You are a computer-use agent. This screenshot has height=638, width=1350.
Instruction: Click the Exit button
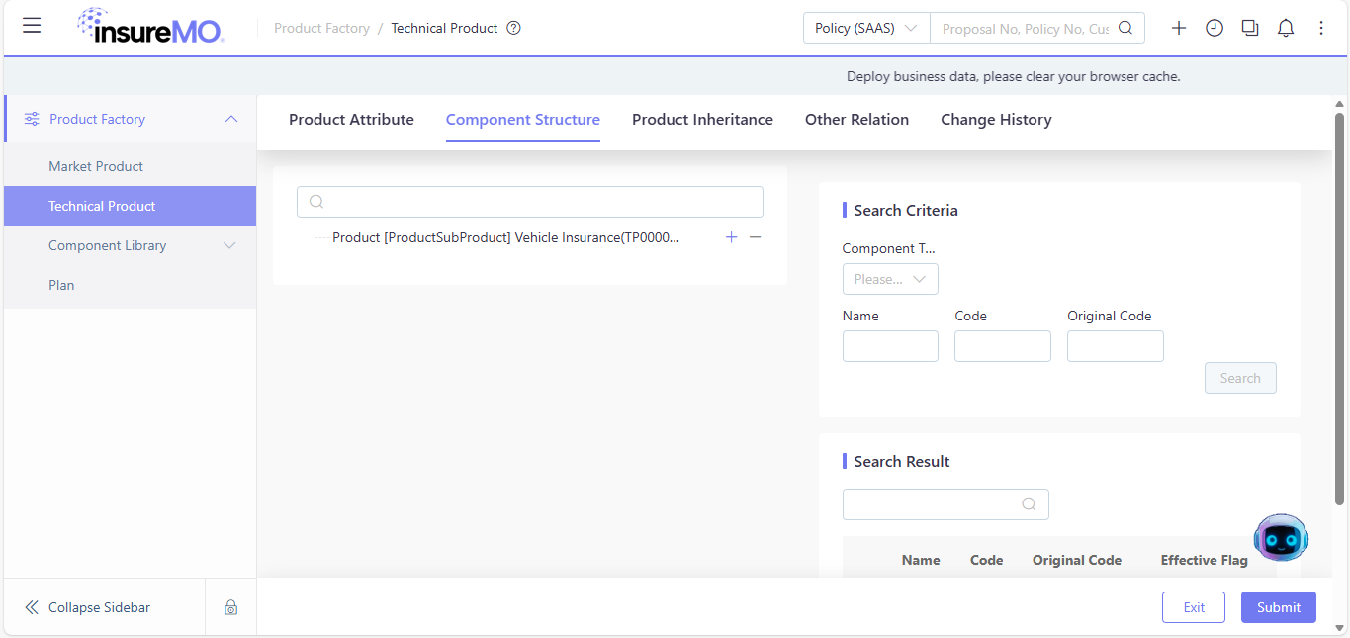point(1194,607)
